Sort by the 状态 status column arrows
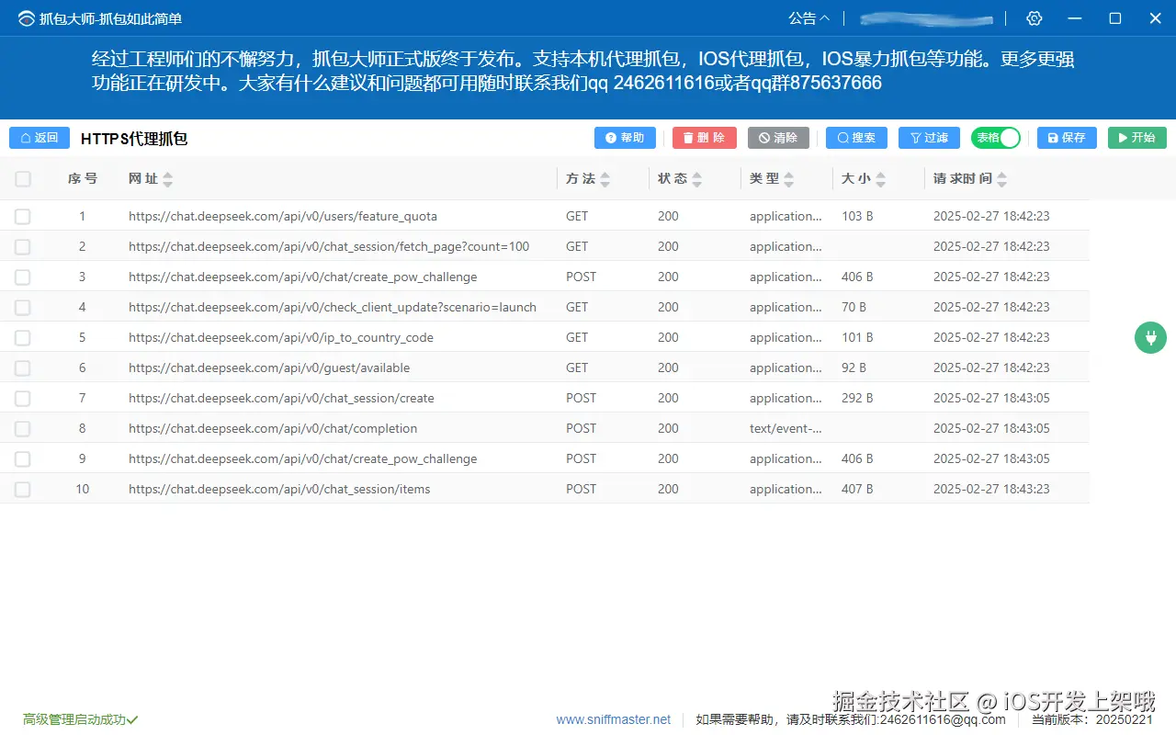The height and width of the screenshot is (735, 1176). 696,179
